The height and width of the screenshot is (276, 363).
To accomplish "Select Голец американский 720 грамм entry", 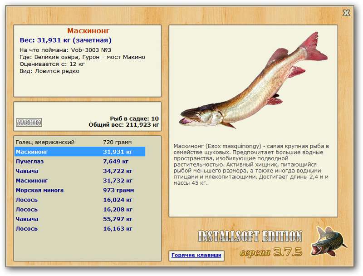I will (x=80, y=142).
